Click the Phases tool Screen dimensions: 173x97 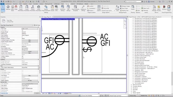133,8
